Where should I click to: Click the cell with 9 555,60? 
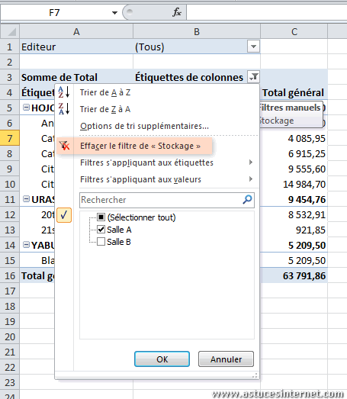(294, 169)
